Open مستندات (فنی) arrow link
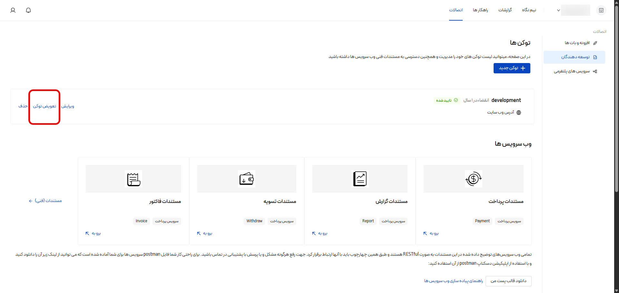The width and height of the screenshot is (619, 293). click(x=45, y=201)
